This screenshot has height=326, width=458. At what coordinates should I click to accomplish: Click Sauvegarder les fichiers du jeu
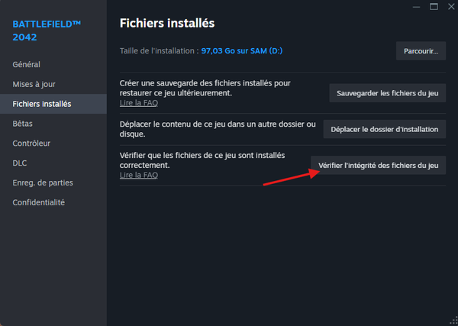(388, 93)
